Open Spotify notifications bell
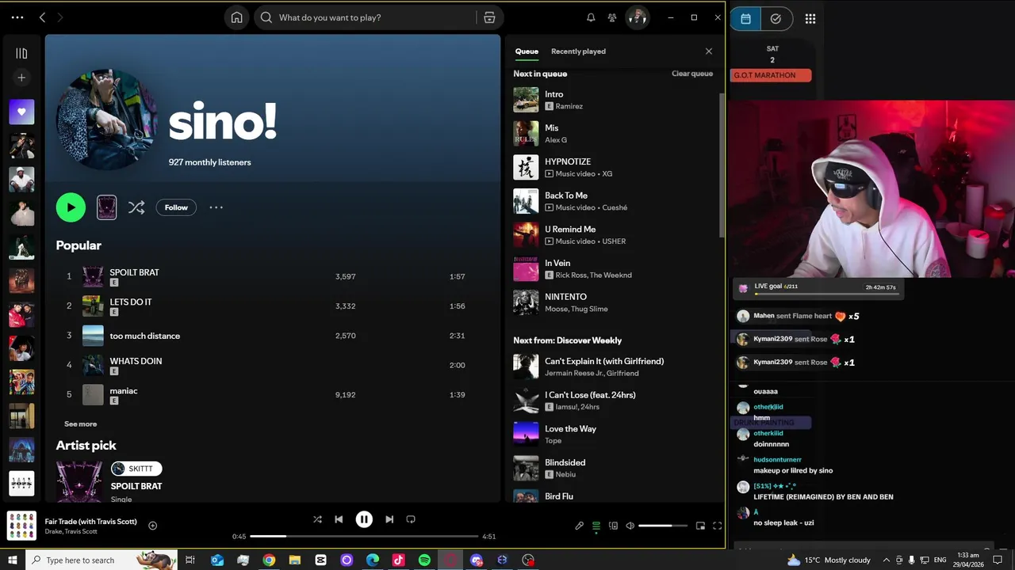1015x570 pixels. (x=591, y=17)
